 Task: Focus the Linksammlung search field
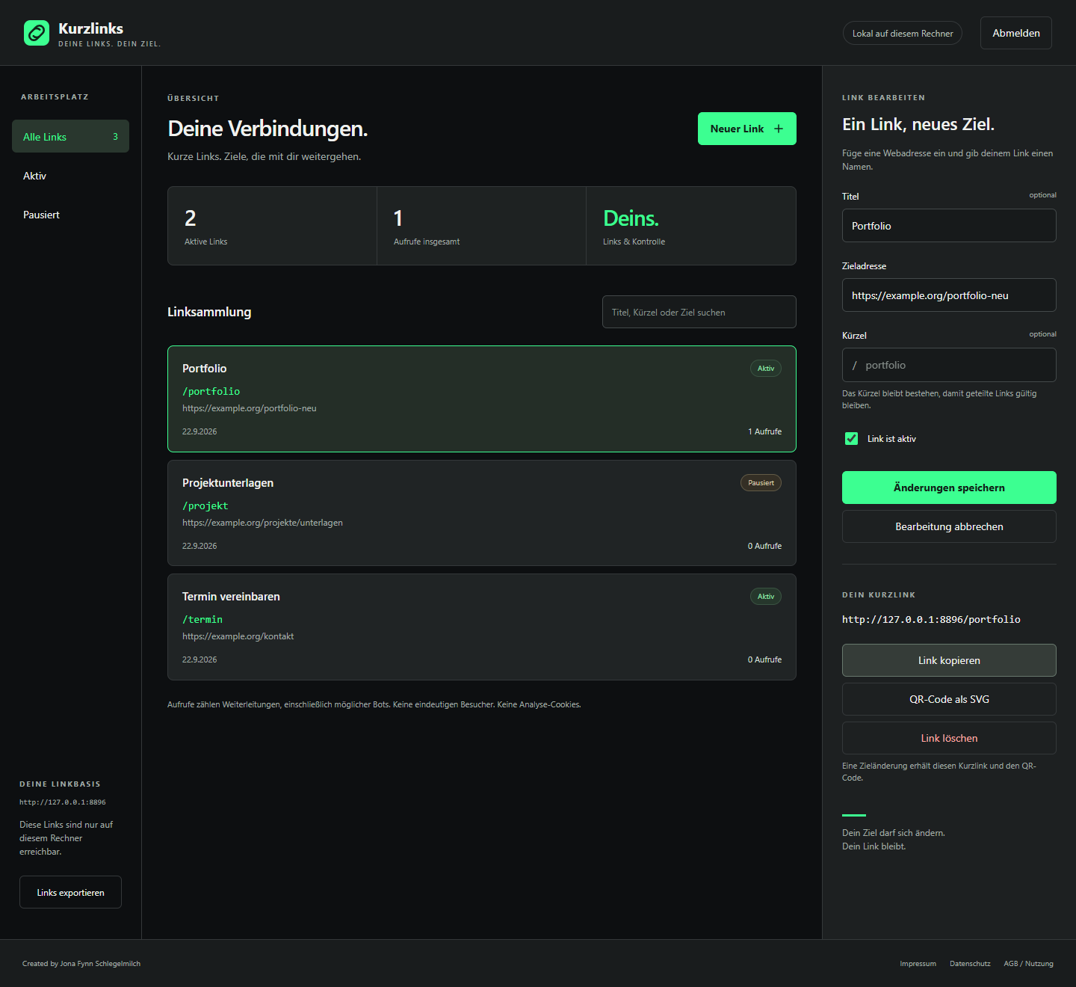[x=699, y=312]
